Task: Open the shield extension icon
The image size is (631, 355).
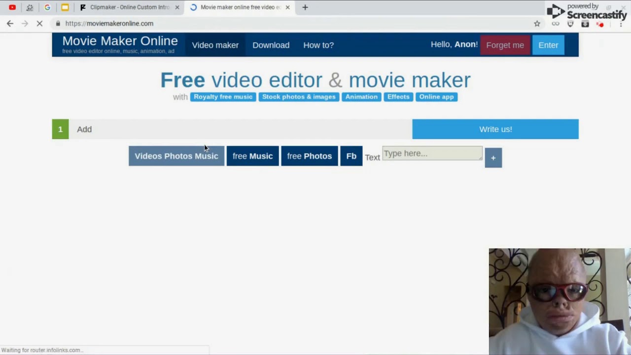Action: (570, 24)
